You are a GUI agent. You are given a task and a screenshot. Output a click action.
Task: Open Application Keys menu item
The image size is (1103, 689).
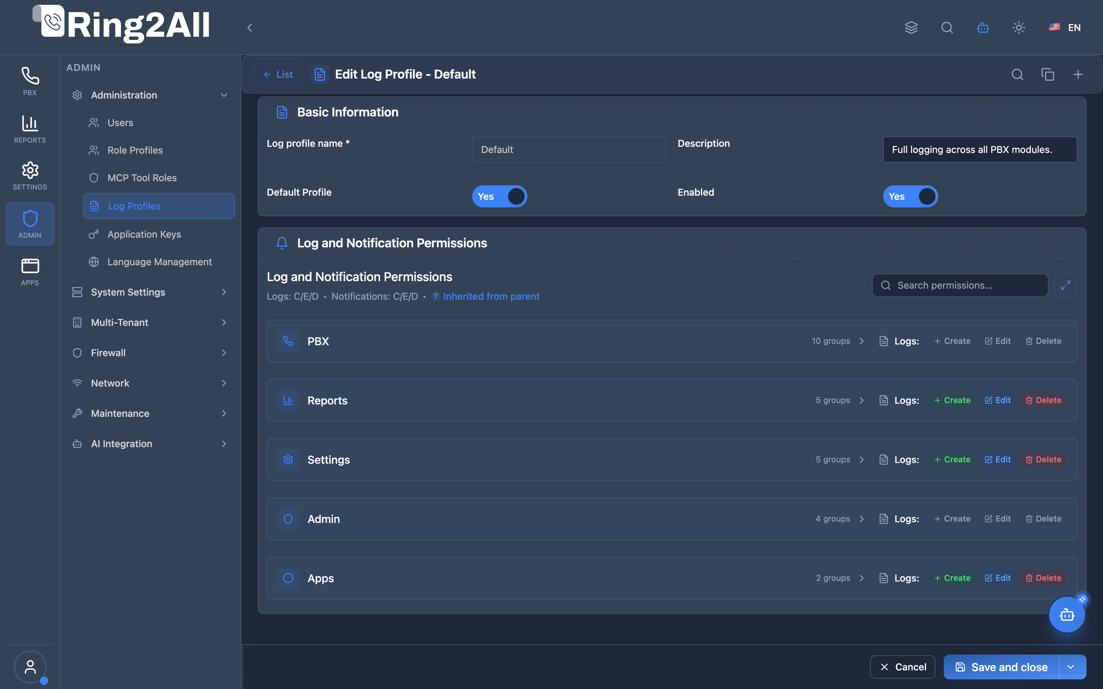pyautogui.click(x=159, y=234)
